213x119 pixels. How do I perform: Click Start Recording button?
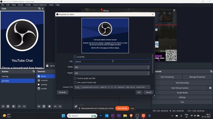[x=182, y=83]
